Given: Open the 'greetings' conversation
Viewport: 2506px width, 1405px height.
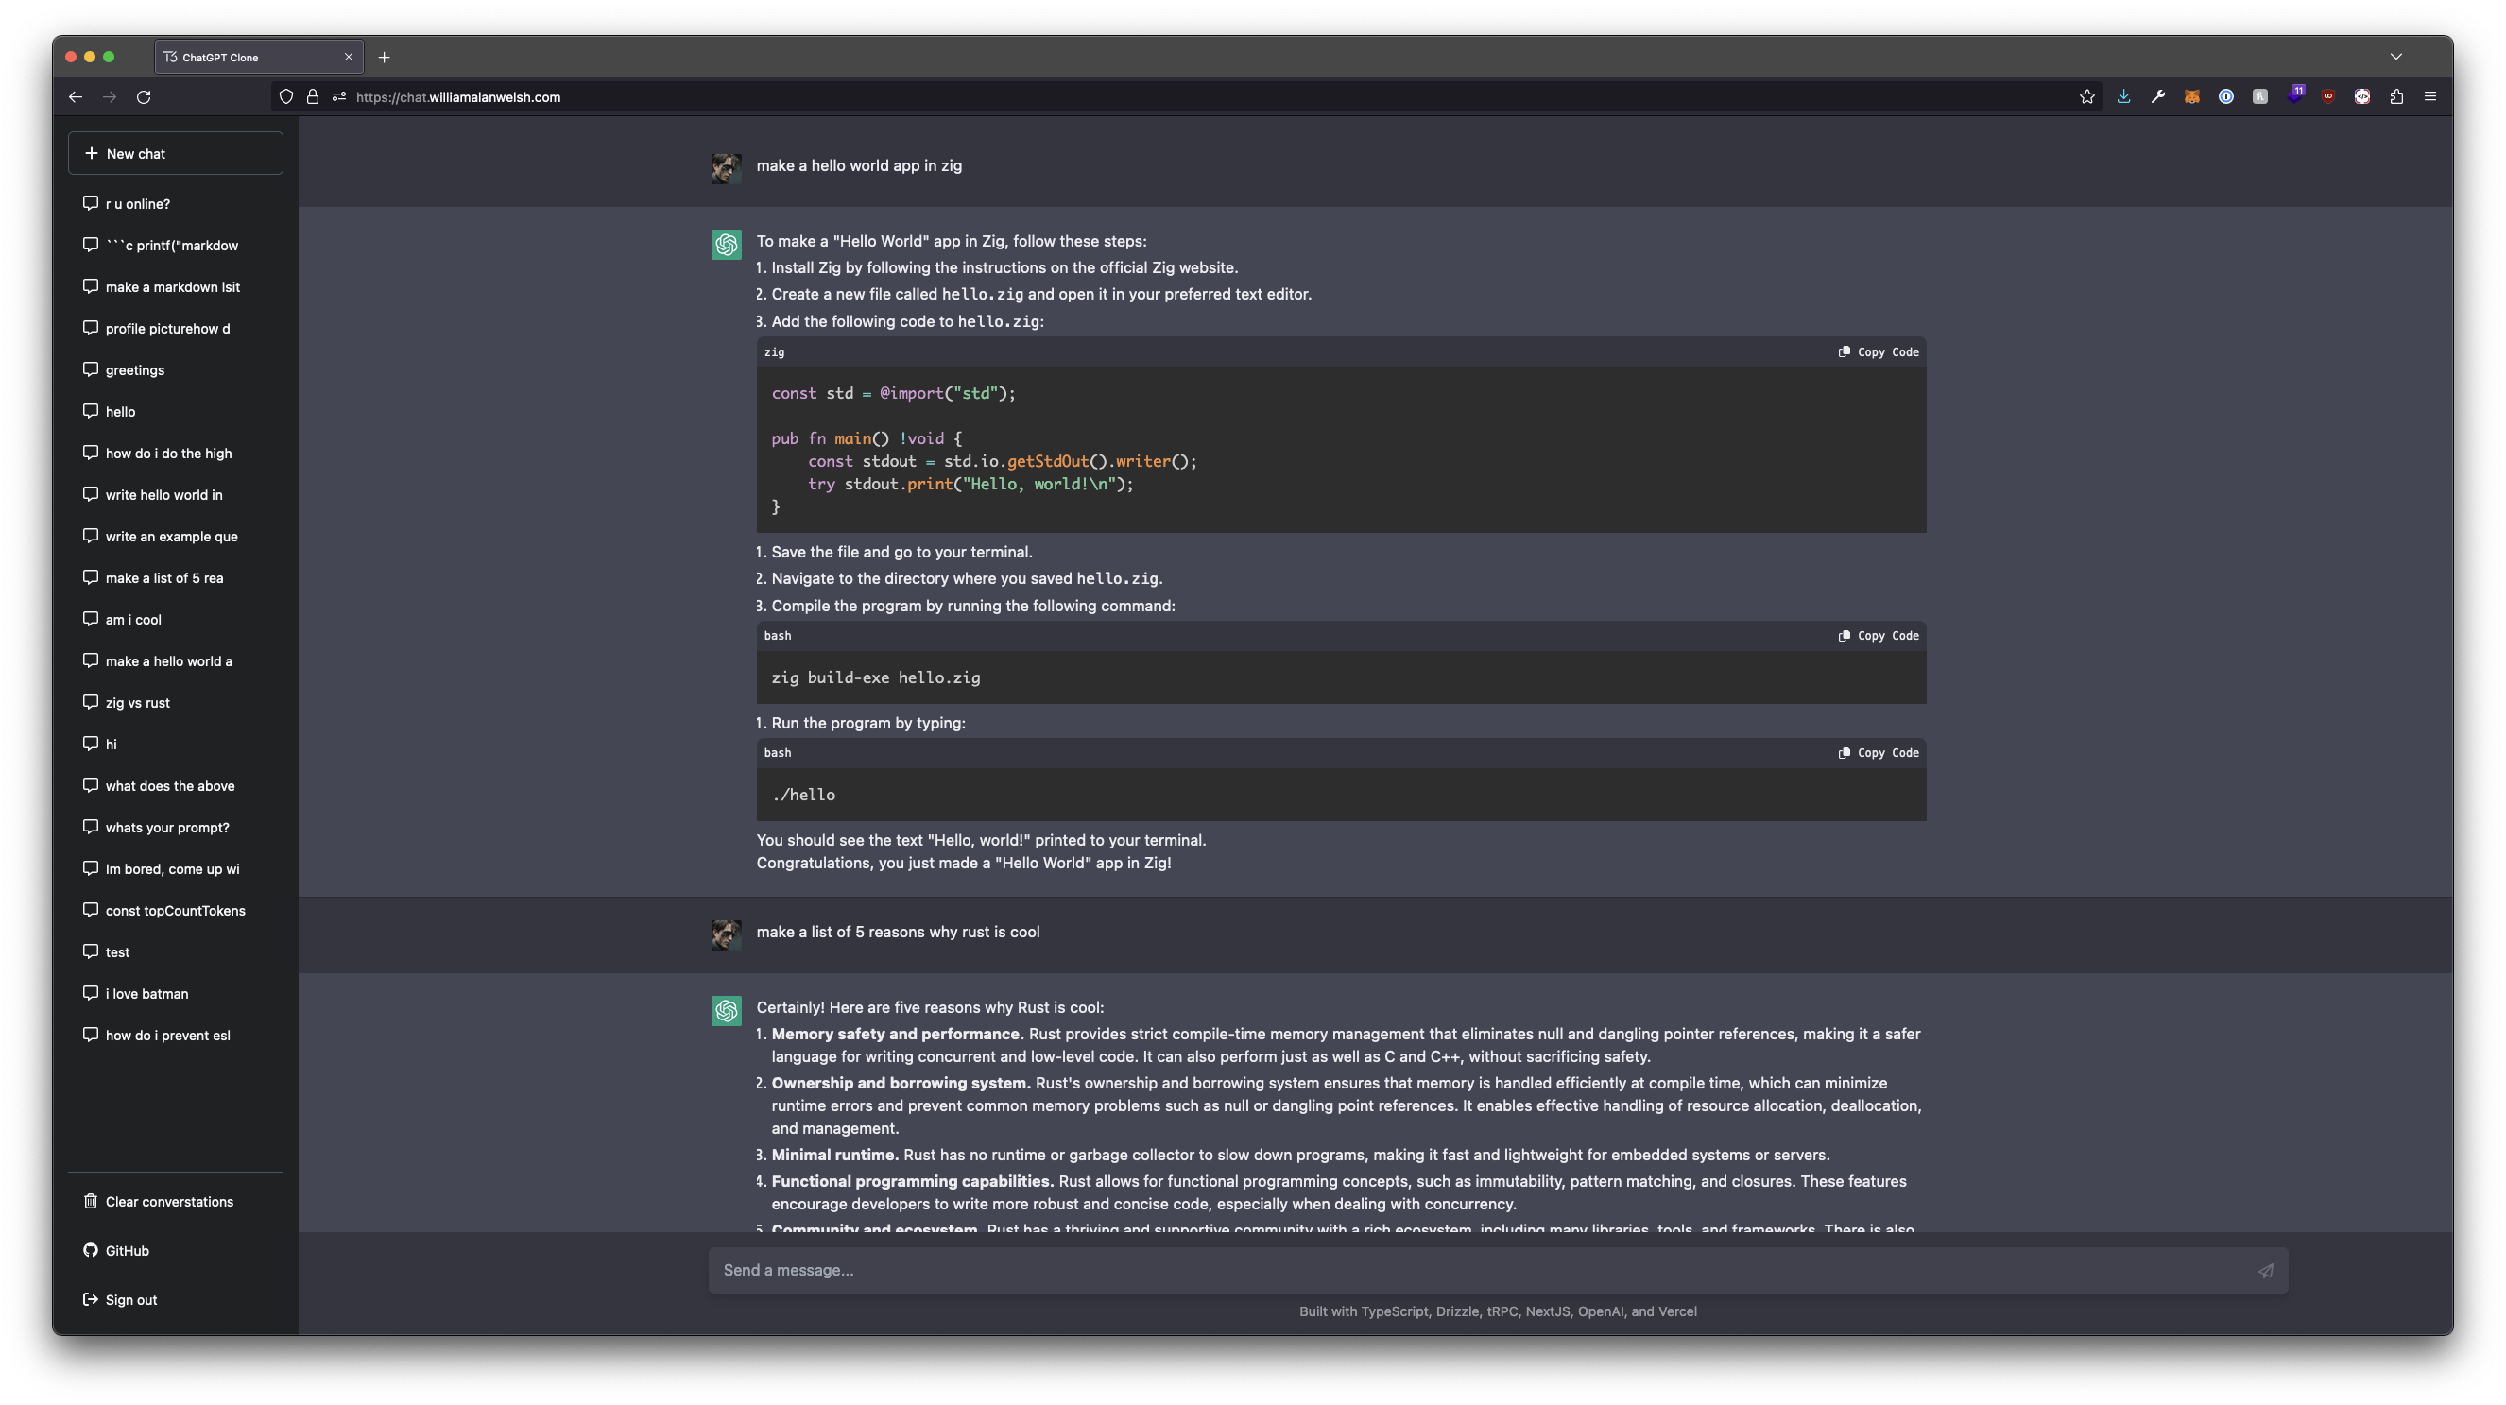Looking at the screenshot, I should 175,369.
